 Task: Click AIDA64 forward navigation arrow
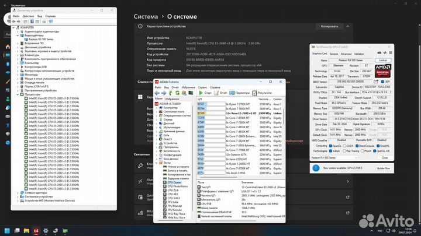click(x=164, y=93)
